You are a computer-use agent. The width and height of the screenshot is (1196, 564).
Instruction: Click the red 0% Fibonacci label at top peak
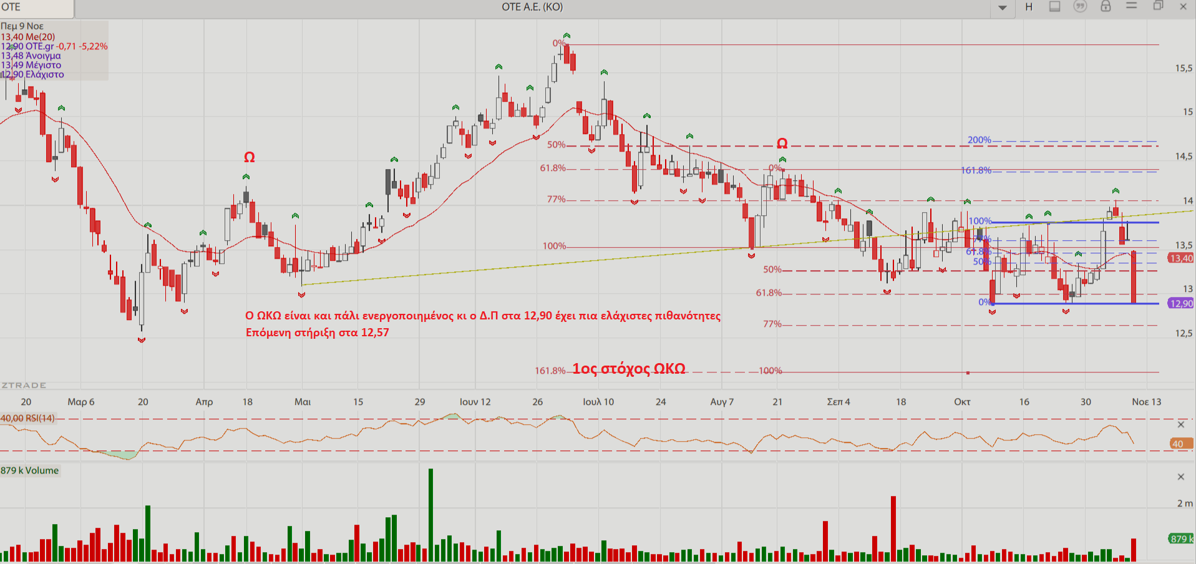click(558, 43)
